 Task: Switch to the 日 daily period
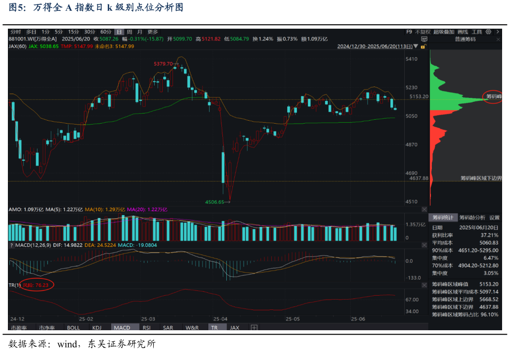point(119,32)
